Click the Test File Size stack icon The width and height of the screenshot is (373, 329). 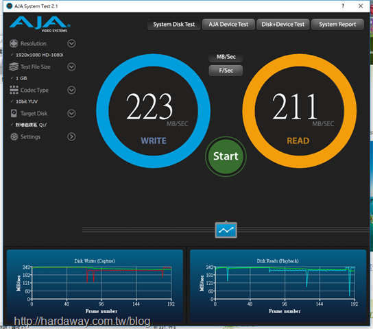14,66
